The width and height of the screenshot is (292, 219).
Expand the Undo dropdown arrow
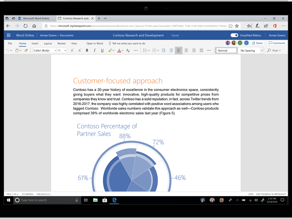[11, 50]
